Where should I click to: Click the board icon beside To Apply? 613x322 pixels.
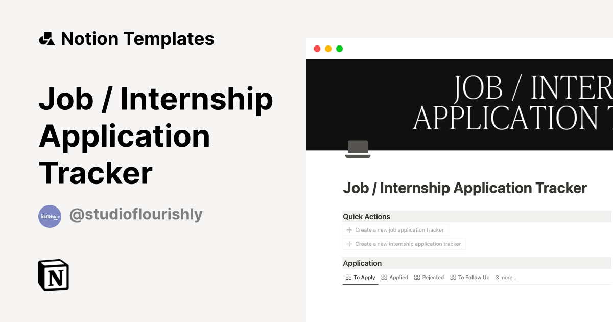point(348,277)
